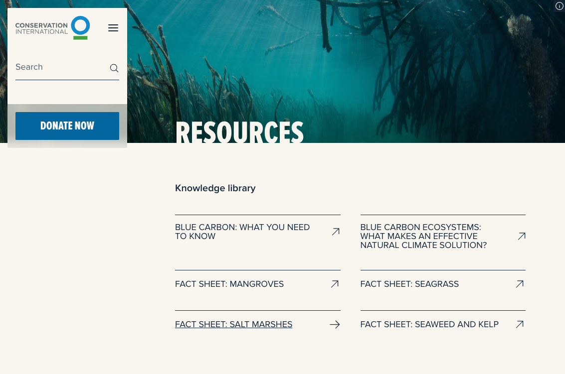The width and height of the screenshot is (565, 374).
Task: Click the arrow next to Blue Carbon Ecosystems link
Action: 521,236
